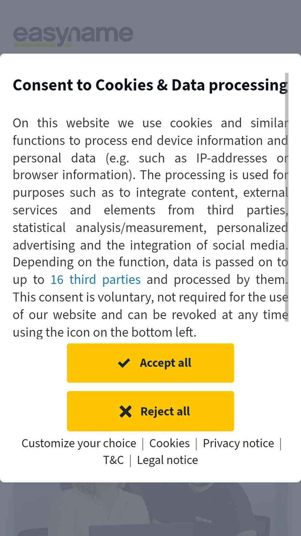The width and height of the screenshot is (301, 536).
Task: Click the X icon on Reject all
Action: 125,411
